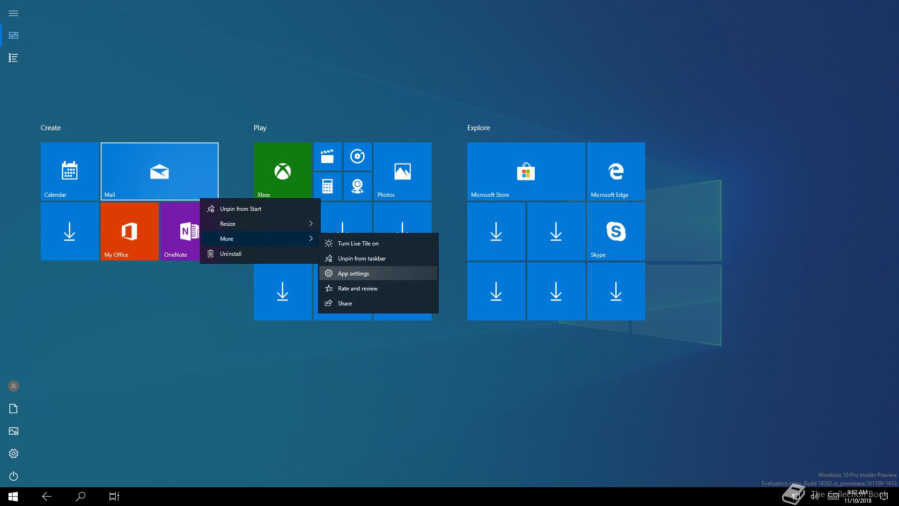Image resolution: width=899 pixels, height=506 pixels.
Task: Open App settings from the submenu
Action: pos(378,274)
